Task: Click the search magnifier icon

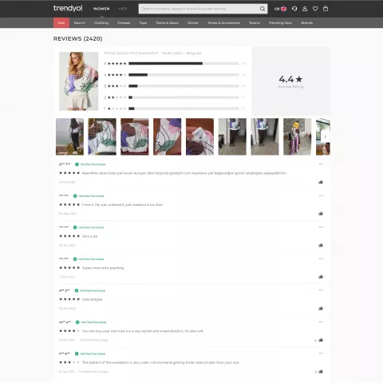Action: pos(263,9)
